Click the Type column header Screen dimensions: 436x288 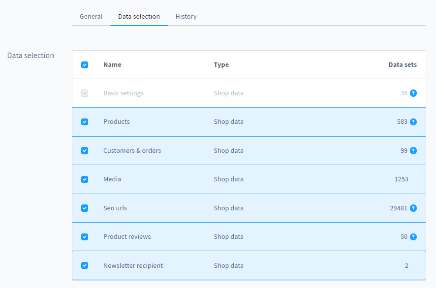(221, 64)
